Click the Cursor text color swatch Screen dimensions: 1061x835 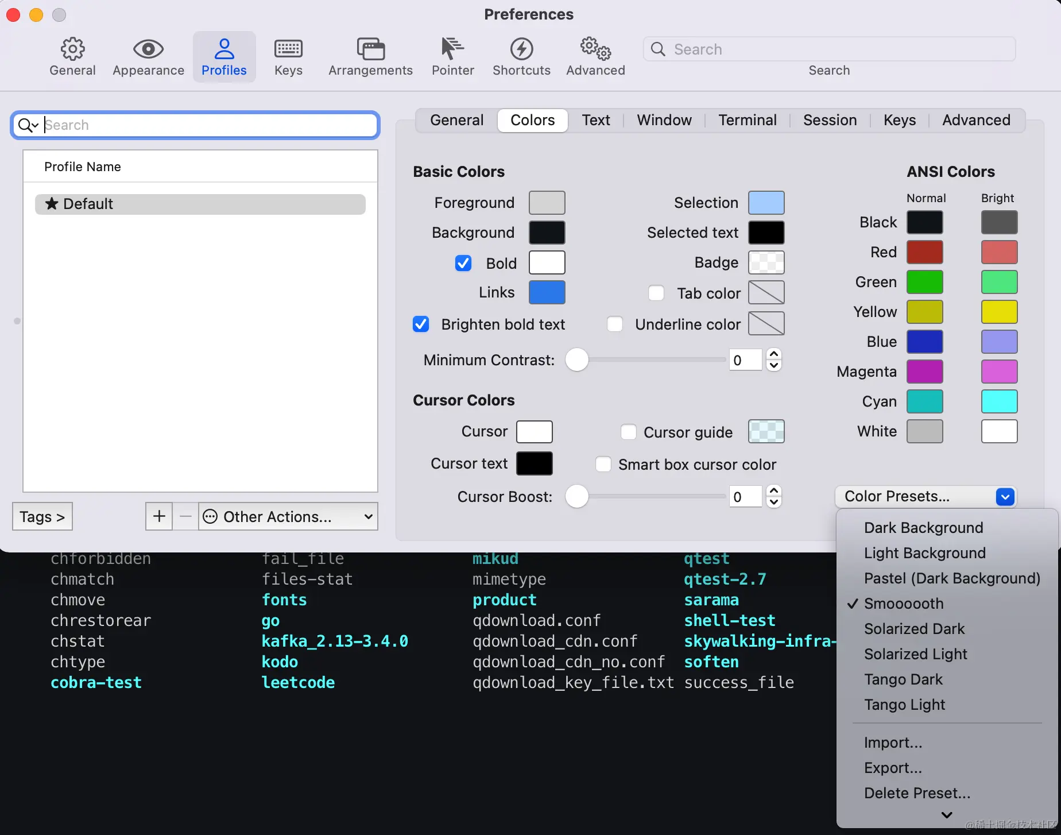click(x=535, y=463)
